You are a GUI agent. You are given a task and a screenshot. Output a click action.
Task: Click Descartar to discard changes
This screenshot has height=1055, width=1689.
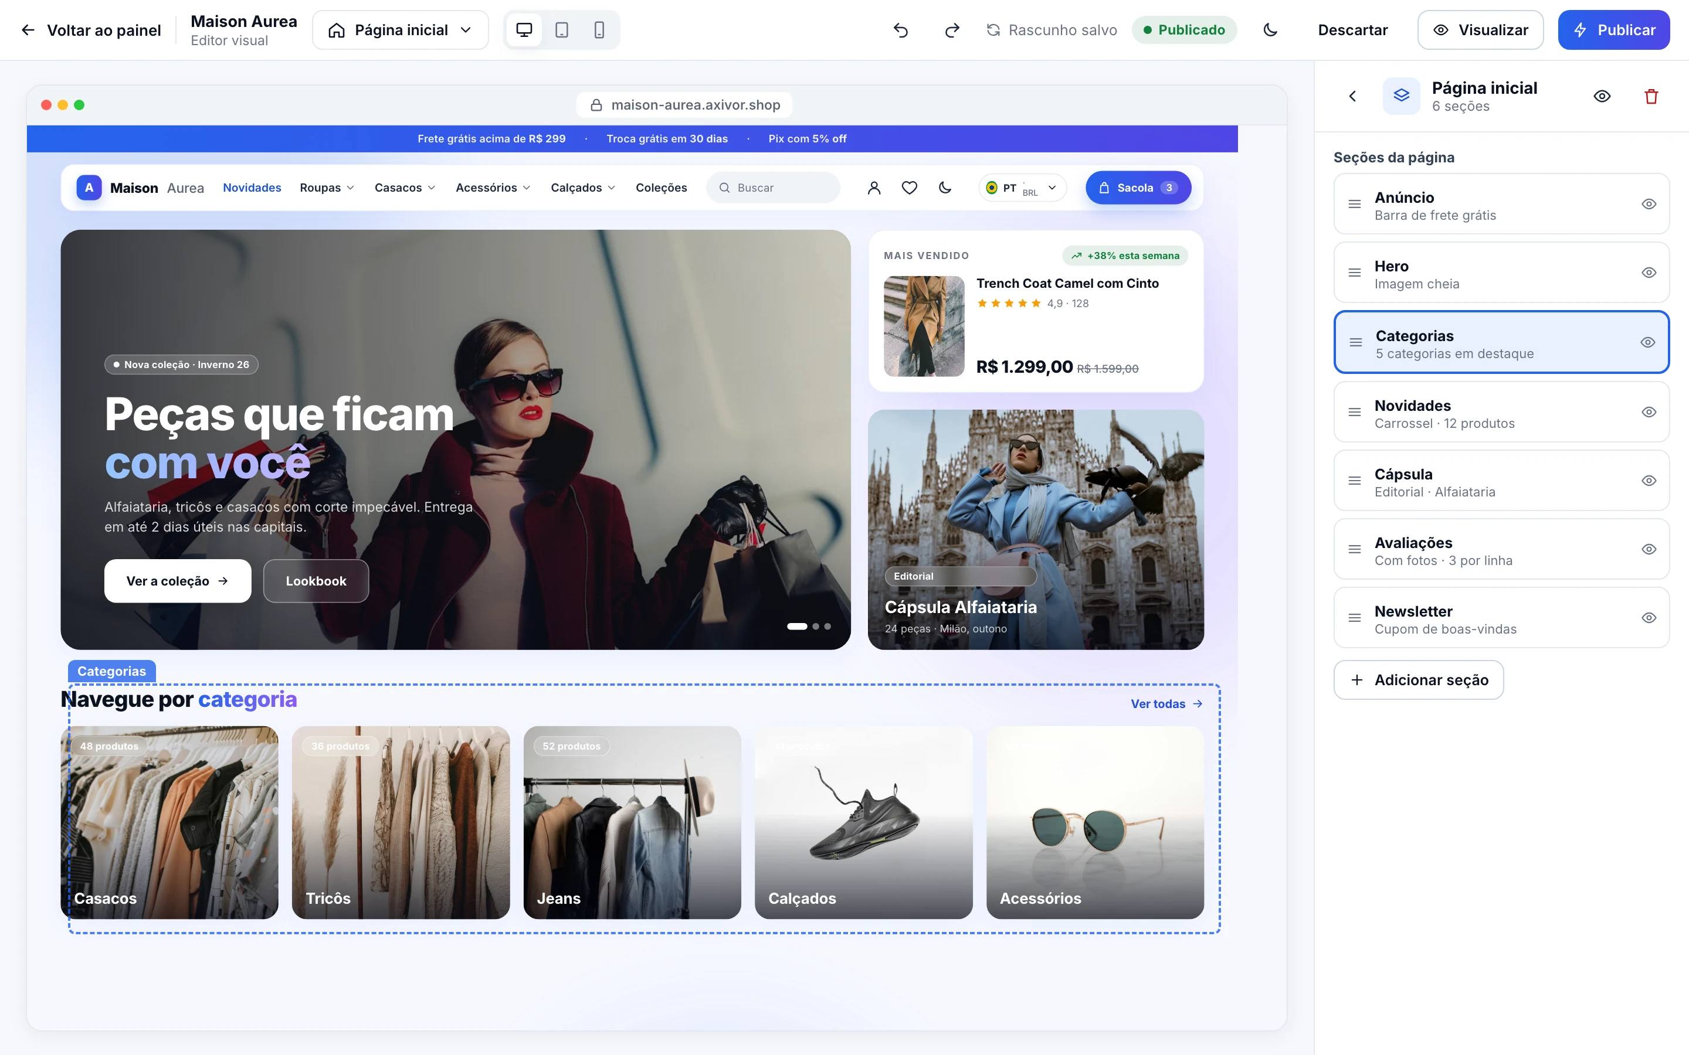[x=1352, y=30]
